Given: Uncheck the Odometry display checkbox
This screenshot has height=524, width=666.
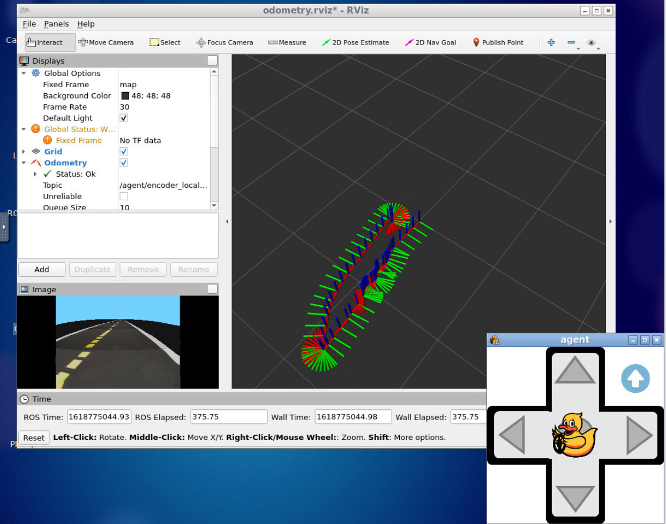Looking at the screenshot, I should (x=124, y=163).
